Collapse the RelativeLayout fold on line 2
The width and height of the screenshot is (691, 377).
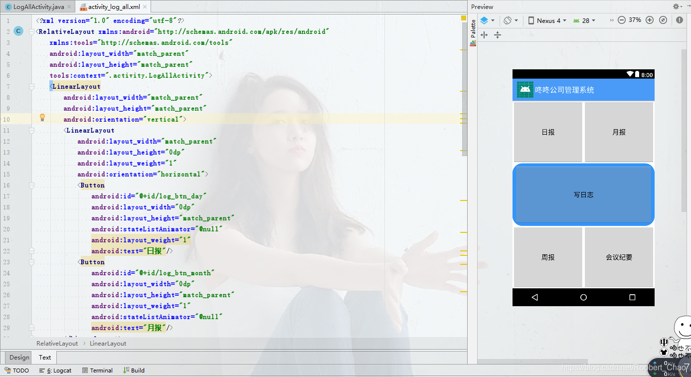coord(32,31)
